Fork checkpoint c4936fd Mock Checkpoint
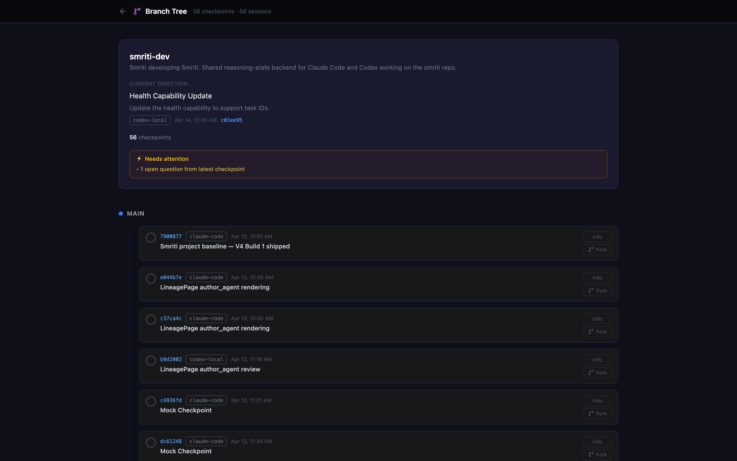737x461 pixels. [x=597, y=414]
